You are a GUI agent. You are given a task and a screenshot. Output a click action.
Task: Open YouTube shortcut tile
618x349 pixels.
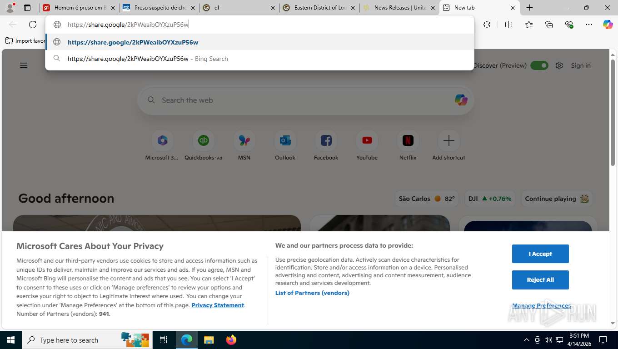click(x=367, y=145)
